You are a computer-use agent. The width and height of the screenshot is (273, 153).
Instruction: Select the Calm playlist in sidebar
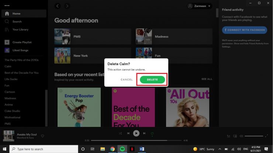8,66
